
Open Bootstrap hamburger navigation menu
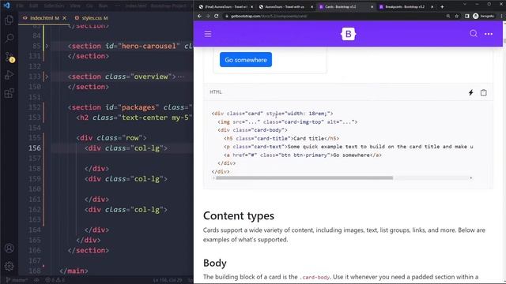(x=208, y=34)
